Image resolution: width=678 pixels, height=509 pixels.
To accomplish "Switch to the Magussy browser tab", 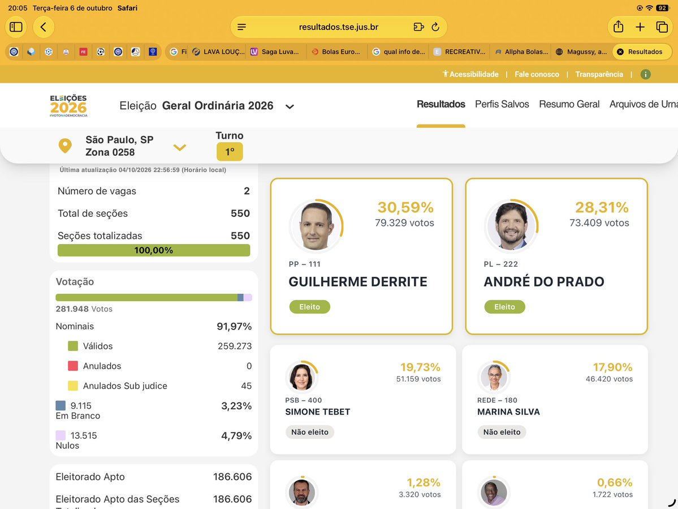I will pos(581,52).
